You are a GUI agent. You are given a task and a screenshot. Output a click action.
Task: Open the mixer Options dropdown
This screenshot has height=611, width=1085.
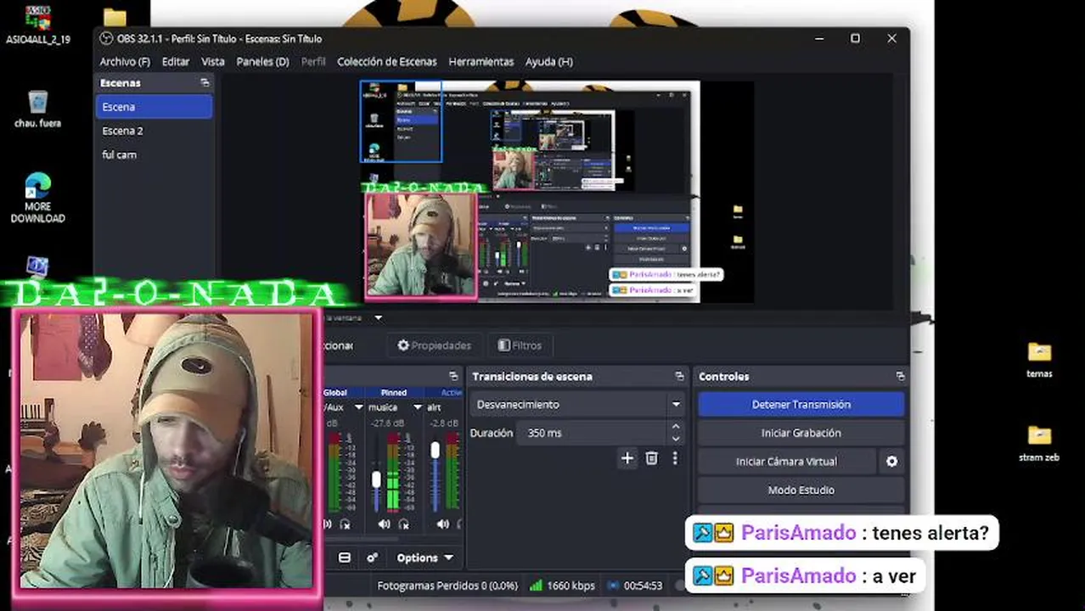424,558
